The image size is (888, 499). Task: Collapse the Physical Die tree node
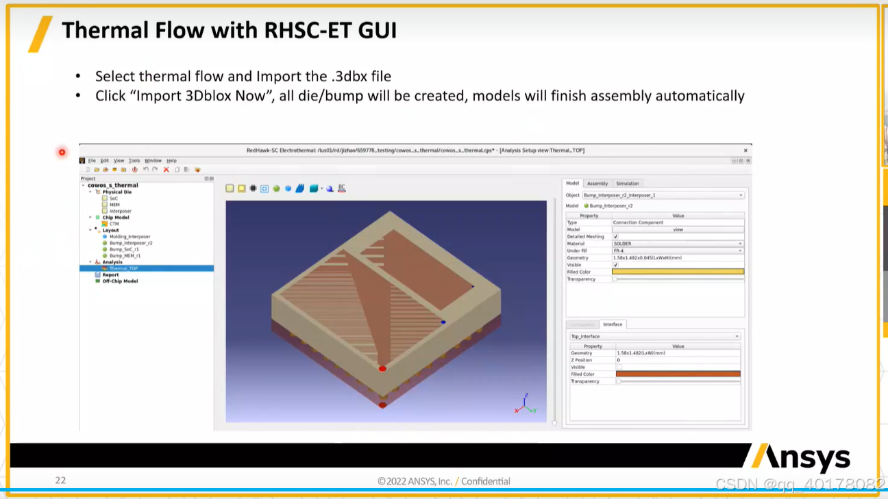click(x=90, y=192)
